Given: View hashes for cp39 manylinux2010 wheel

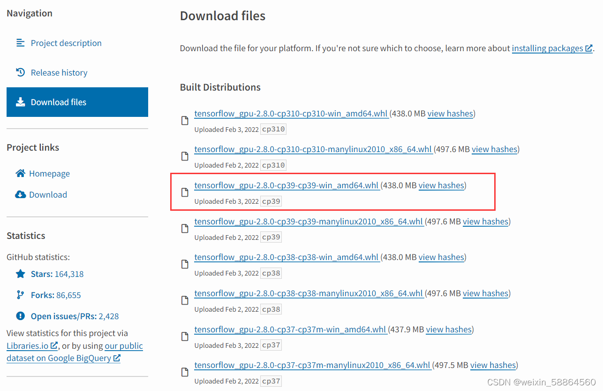Looking at the screenshot, I should (485, 222).
